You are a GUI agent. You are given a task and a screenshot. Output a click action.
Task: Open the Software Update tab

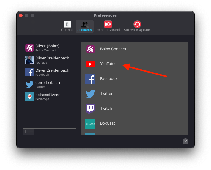137,26
